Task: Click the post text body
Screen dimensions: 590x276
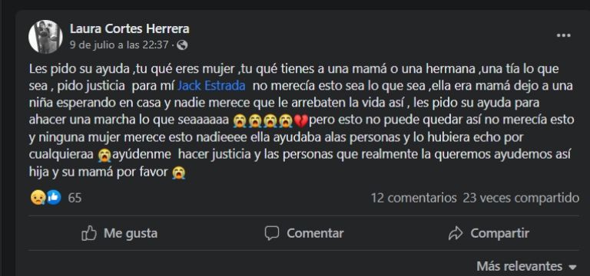Action: coord(301,121)
